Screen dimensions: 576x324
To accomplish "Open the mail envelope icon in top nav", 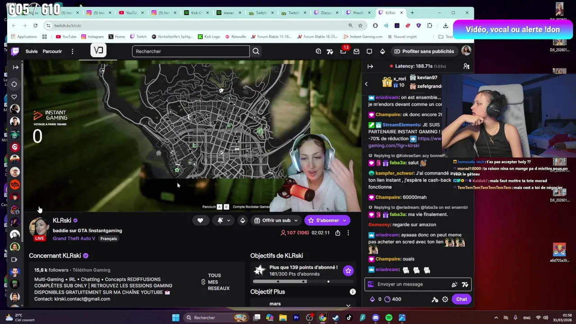I will pyautogui.click(x=356, y=51).
